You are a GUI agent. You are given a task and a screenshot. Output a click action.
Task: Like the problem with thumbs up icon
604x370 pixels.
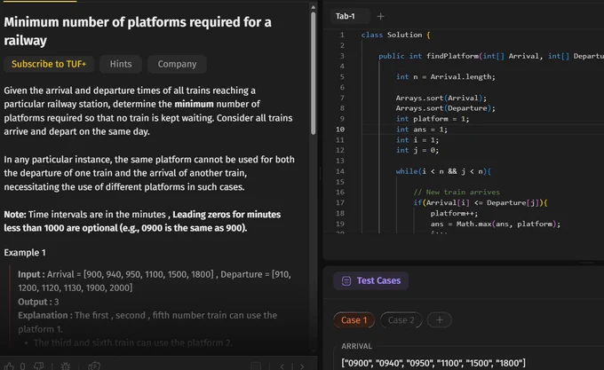(9, 366)
